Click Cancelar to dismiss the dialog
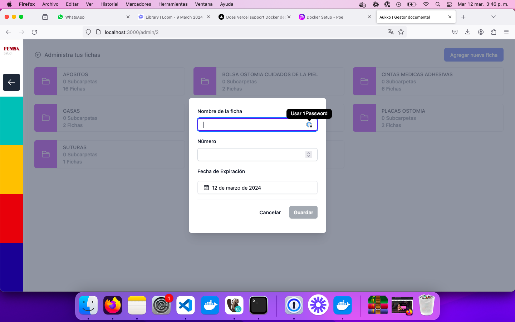Screen dimensions: 515x322 270,213
